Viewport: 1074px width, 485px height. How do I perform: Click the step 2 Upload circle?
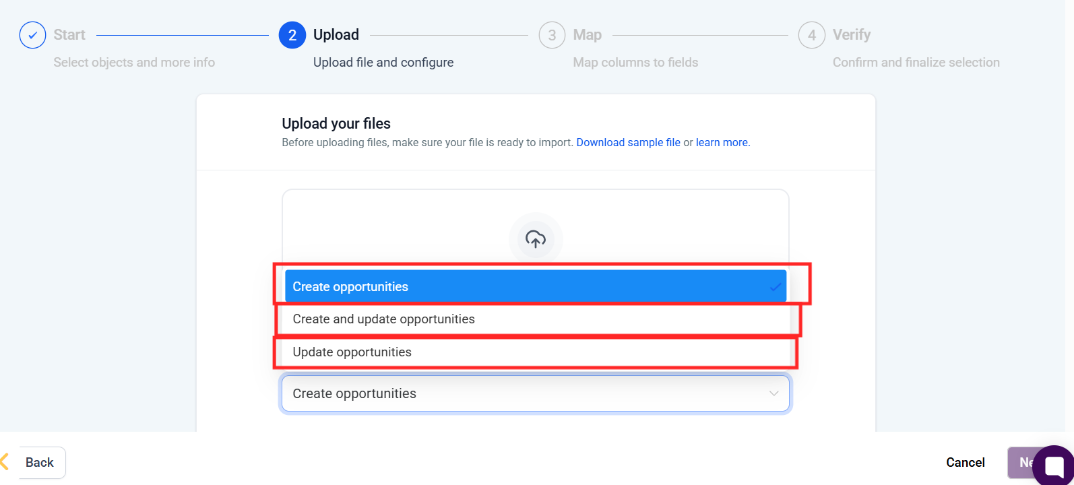[292, 35]
